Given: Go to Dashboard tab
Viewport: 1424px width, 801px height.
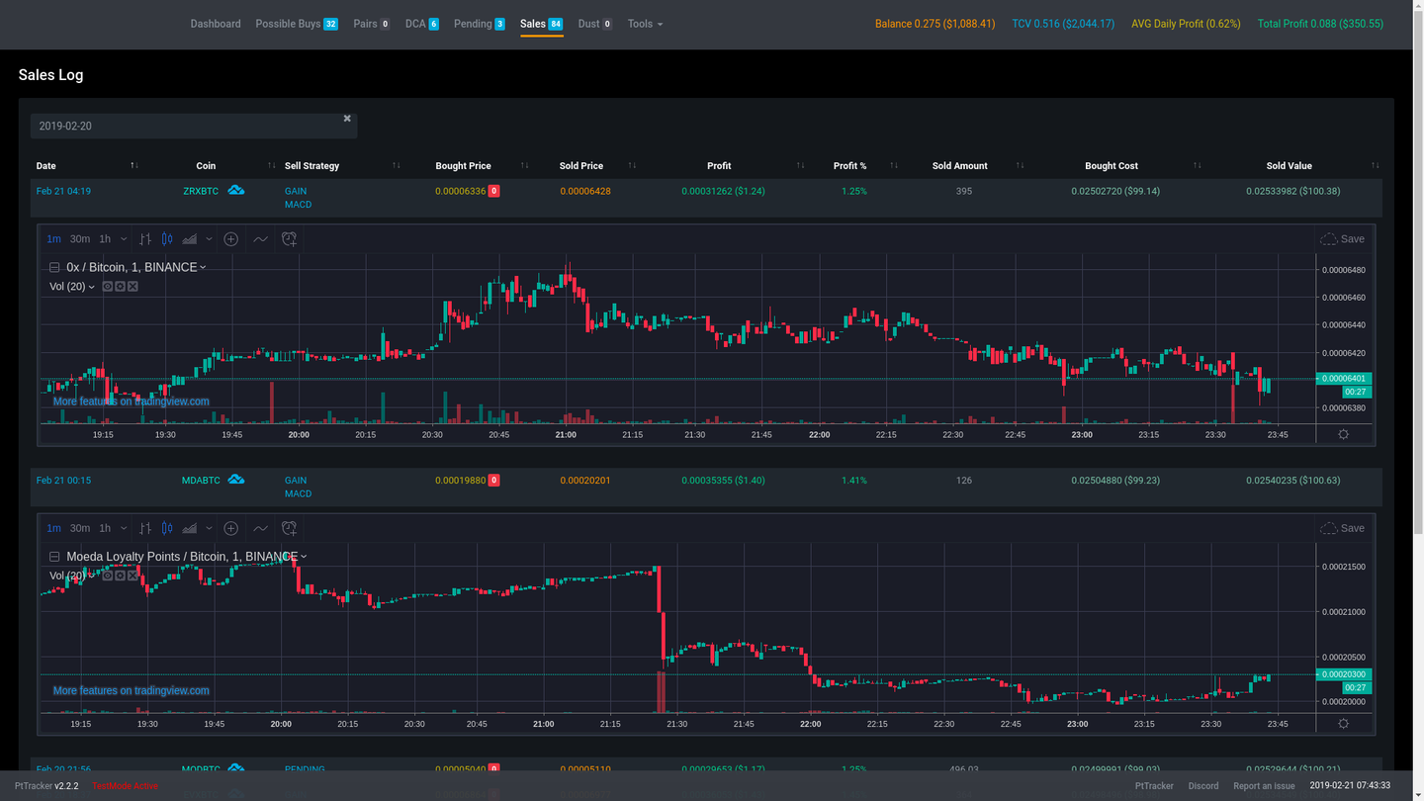Looking at the screenshot, I should [216, 24].
